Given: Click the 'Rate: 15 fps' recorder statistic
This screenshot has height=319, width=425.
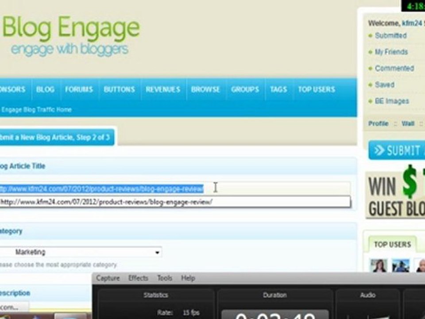Looking at the screenshot, I should click(x=178, y=313).
